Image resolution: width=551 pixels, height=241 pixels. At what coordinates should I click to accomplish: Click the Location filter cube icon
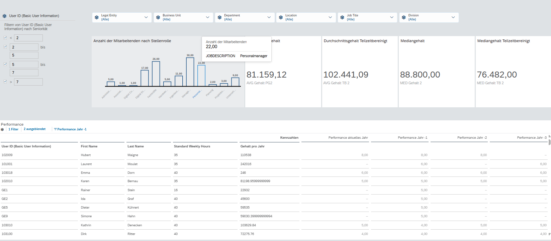click(281, 17)
